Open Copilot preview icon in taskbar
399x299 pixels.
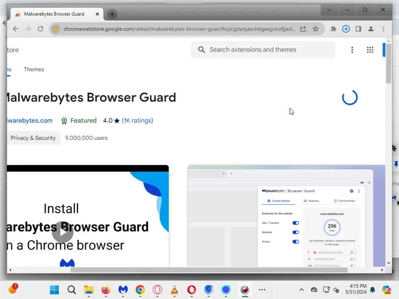[387, 290]
